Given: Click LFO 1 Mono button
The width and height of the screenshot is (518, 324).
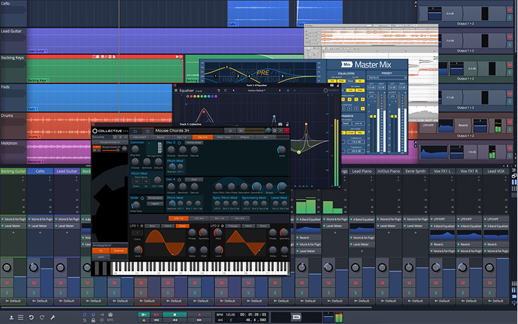Looking at the screenshot, I should [x=168, y=226].
